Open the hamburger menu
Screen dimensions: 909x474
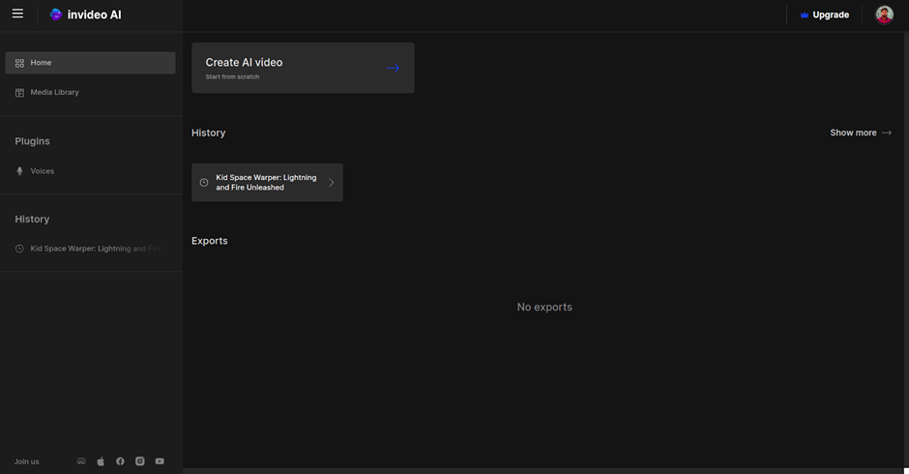[x=17, y=14]
